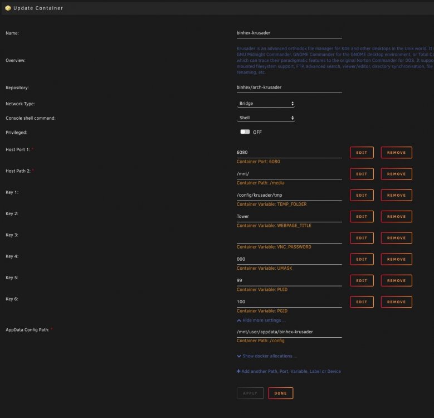This screenshot has height=418, width=434.
Task: Click Key 4 field 000
Action: [x=289, y=259]
